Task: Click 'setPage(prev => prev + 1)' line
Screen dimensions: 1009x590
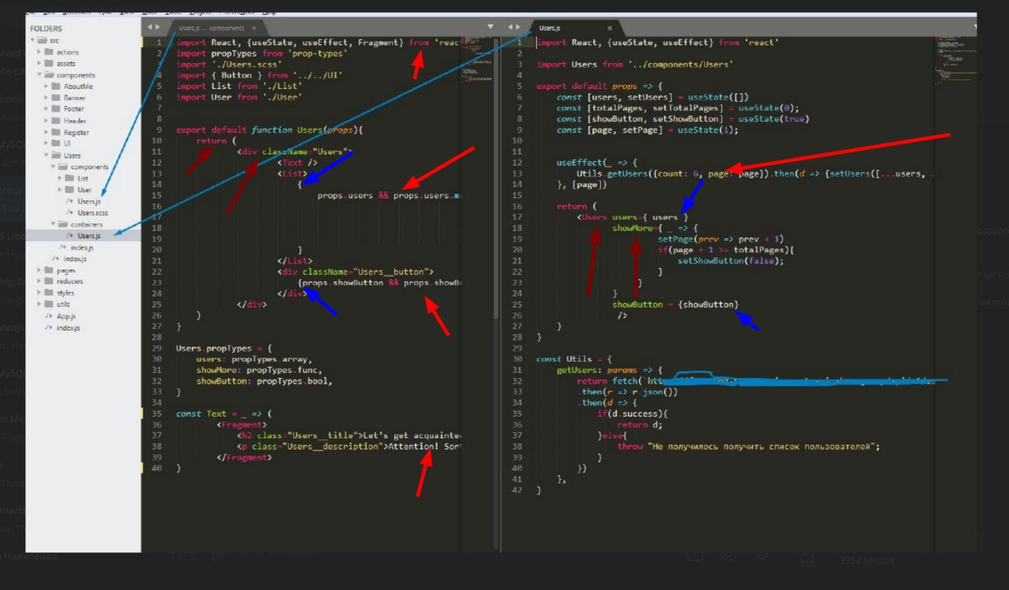Action: [720, 239]
